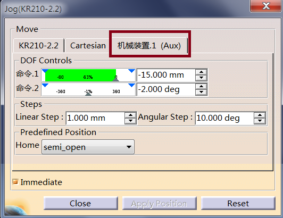Decrement Angular Step with its down arrow

tap(260, 121)
